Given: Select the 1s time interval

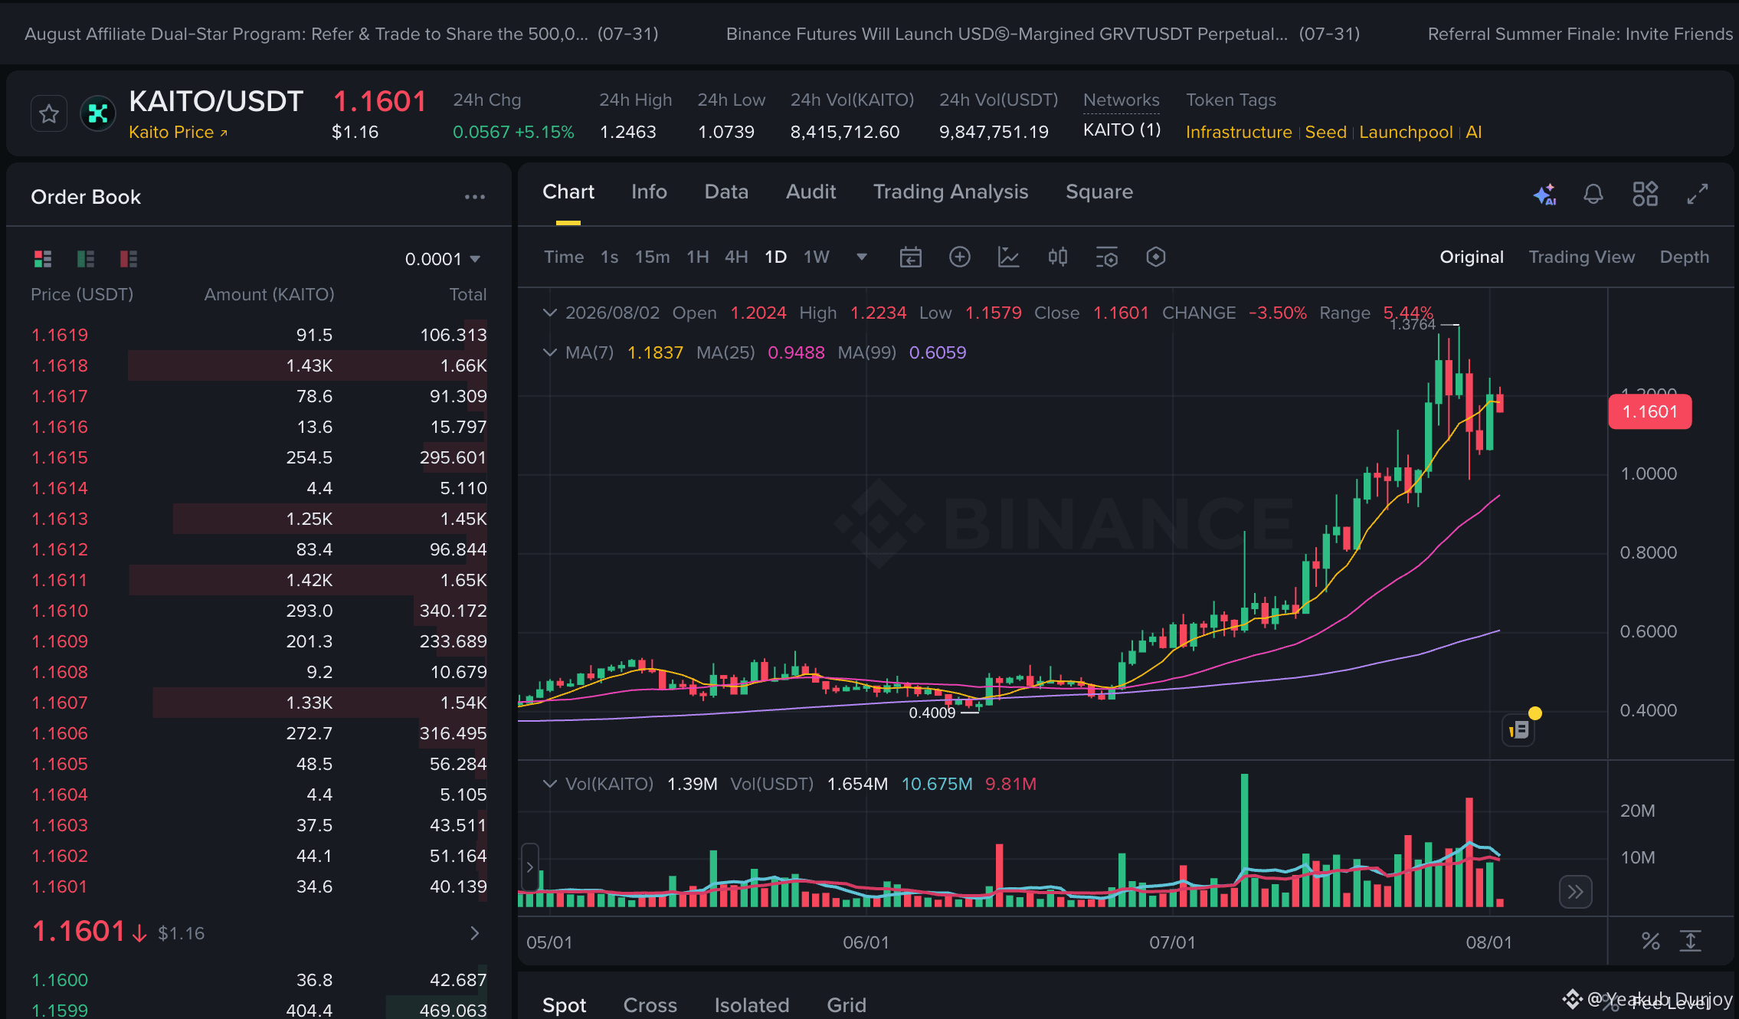Looking at the screenshot, I should (x=610, y=257).
